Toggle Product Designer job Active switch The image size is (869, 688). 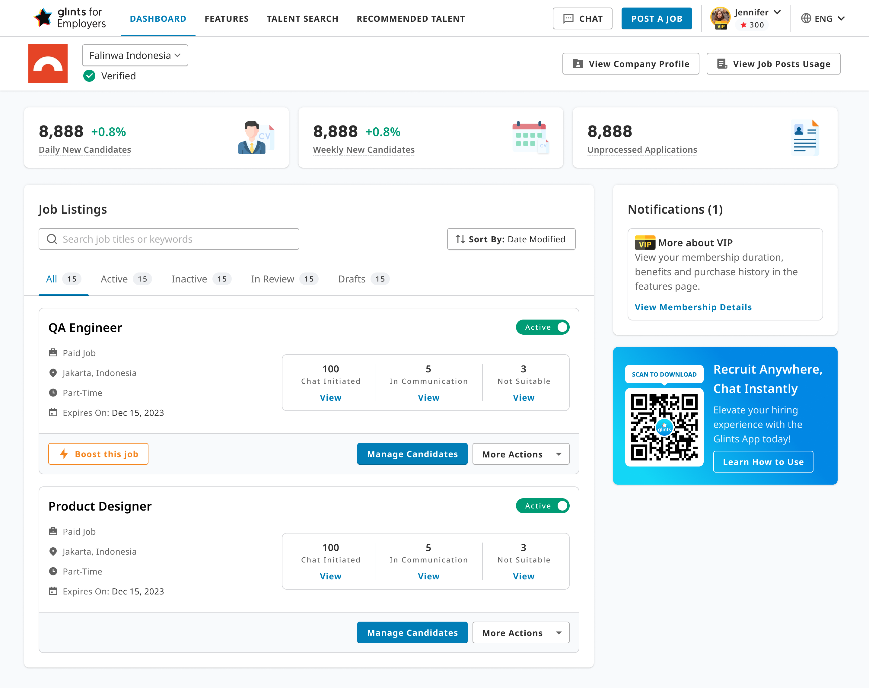coord(543,506)
